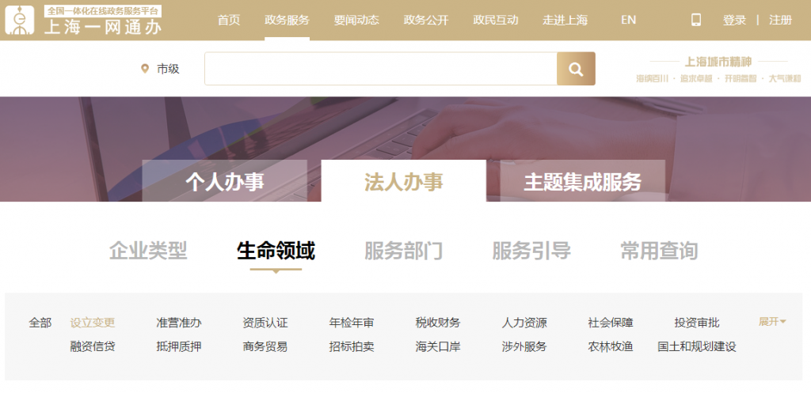Go to 首页 in top navigation
Screen dimensions: 811x393
229,20
